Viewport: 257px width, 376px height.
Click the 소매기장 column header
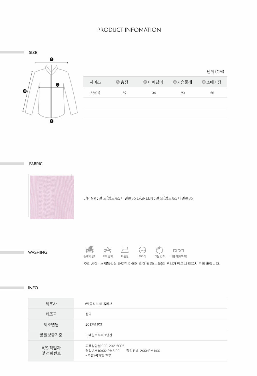[212, 82]
